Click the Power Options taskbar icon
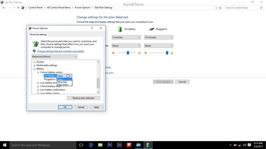Screen dimensions: 266x149 148,145
